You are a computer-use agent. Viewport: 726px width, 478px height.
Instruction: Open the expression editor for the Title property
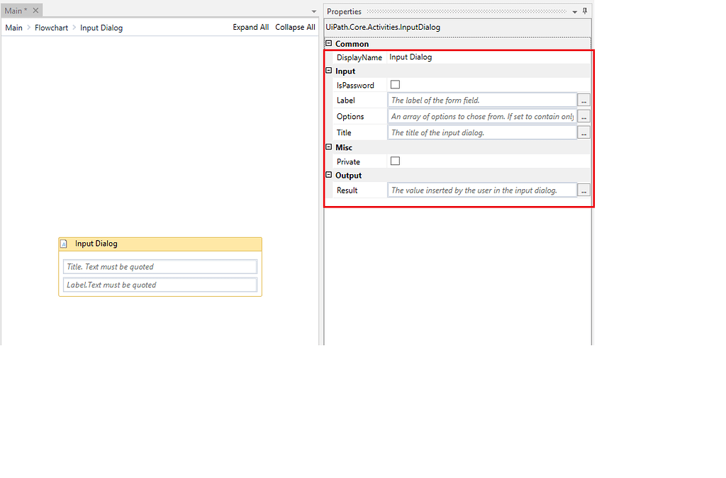coord(583,132)
